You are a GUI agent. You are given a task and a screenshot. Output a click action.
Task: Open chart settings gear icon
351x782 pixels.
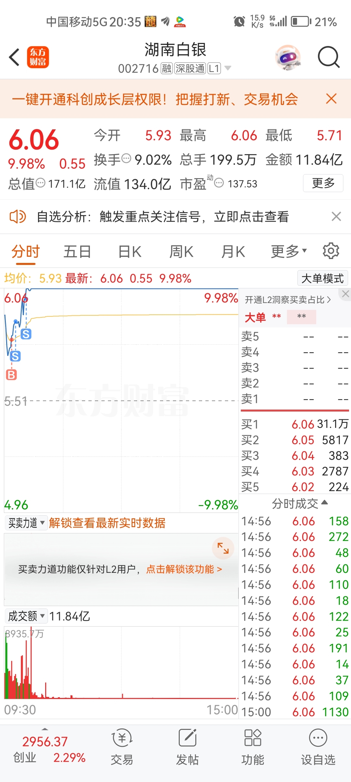(331, 251)
